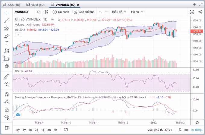Toggle percent scale mode
This screenshot has height=135, width=205.
[180, 130]
